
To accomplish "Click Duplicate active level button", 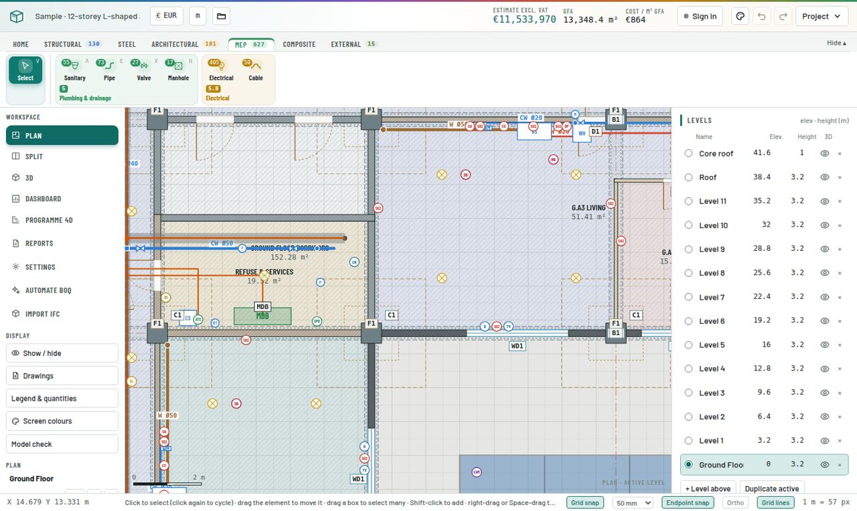I will click(x=771, y=488).
